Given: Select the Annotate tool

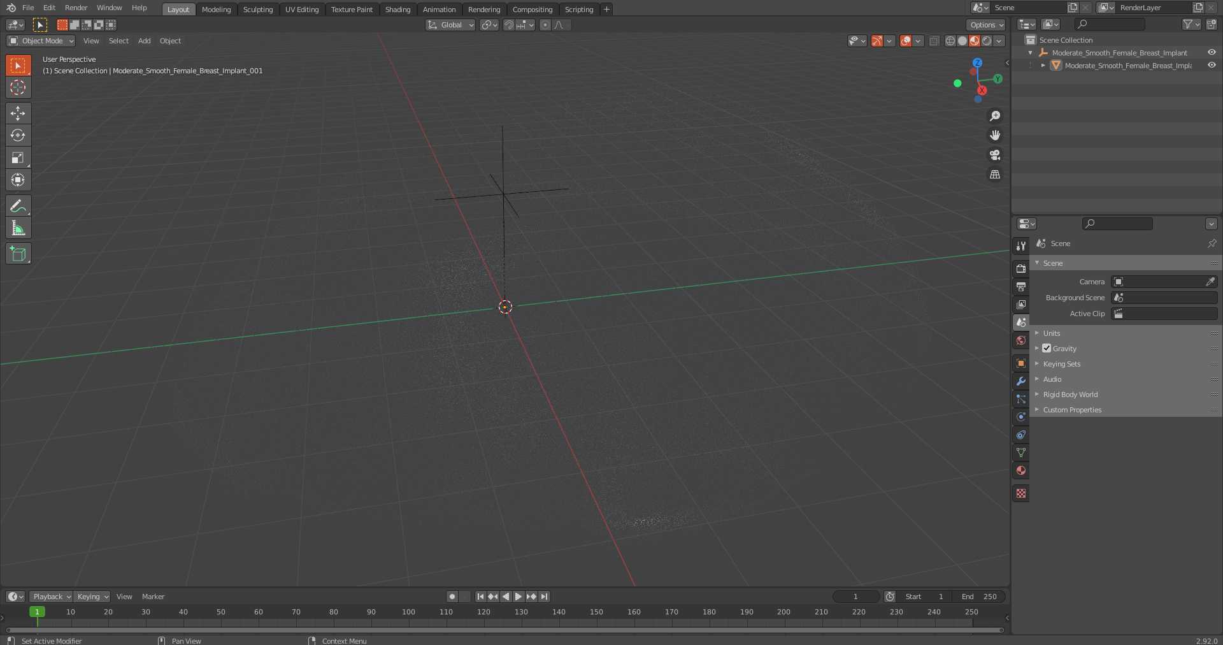Looking at the screenshot, I should point(18,206).
